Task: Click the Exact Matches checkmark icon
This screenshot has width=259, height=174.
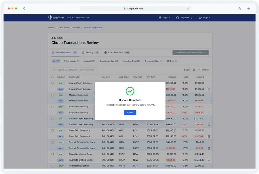Action: click(106, 53)
